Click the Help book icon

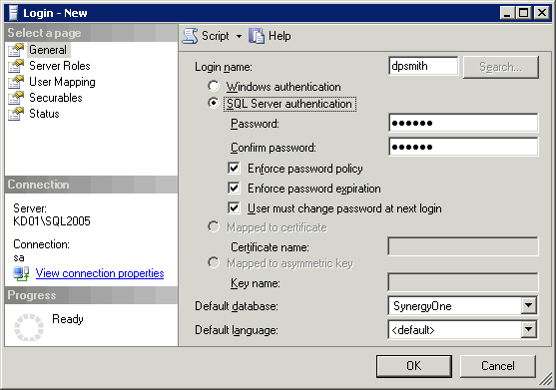point(257,36)
